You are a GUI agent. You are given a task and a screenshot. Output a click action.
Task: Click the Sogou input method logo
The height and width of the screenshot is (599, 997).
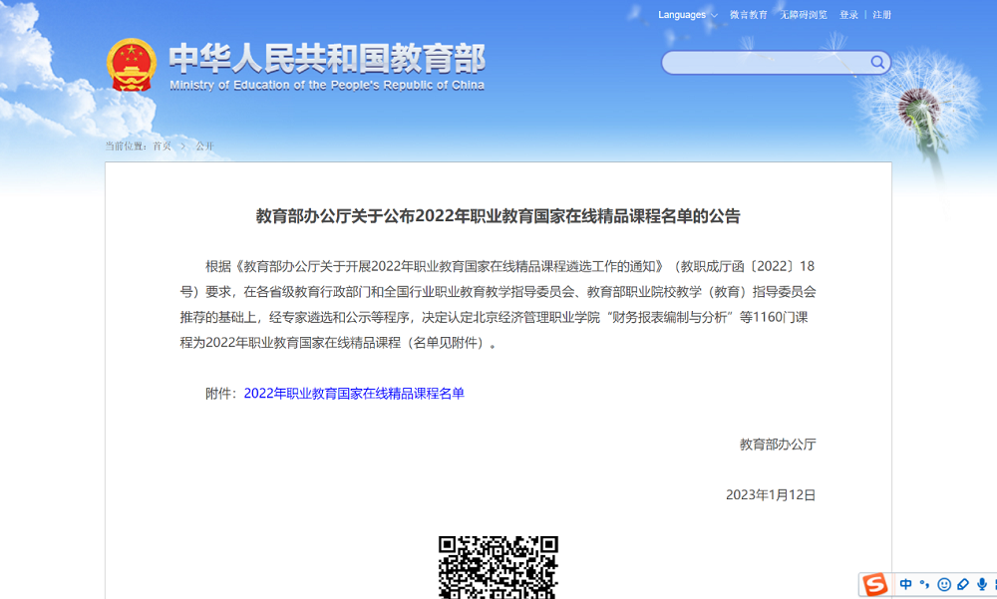[x=875, y=585]
